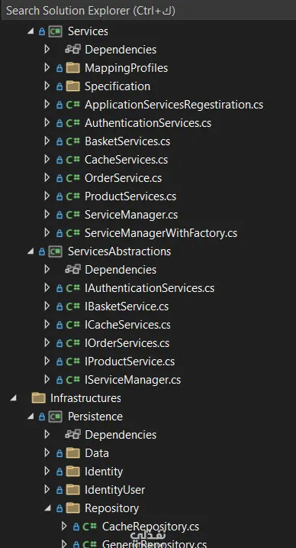Collapse the Repository folder
The image size is (296, 548).
coord(47,507)
